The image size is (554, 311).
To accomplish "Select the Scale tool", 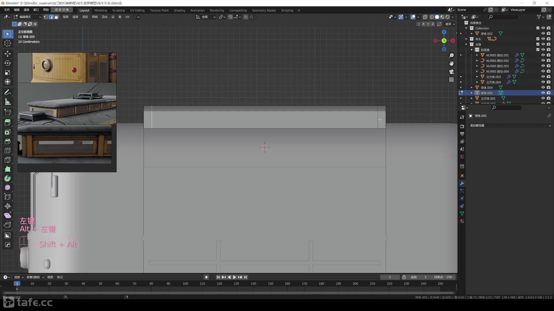I will pos(8,73).
